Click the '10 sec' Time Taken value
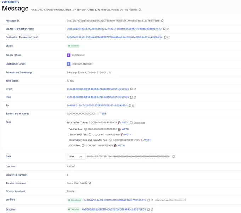The width and height of the screenshot is (241, 213). click(70, 81)
